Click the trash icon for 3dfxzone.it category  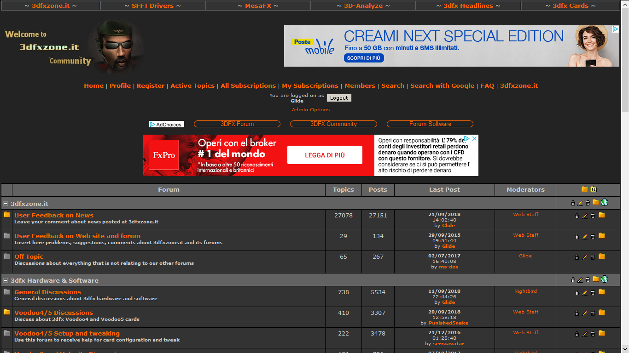point(588,203)
